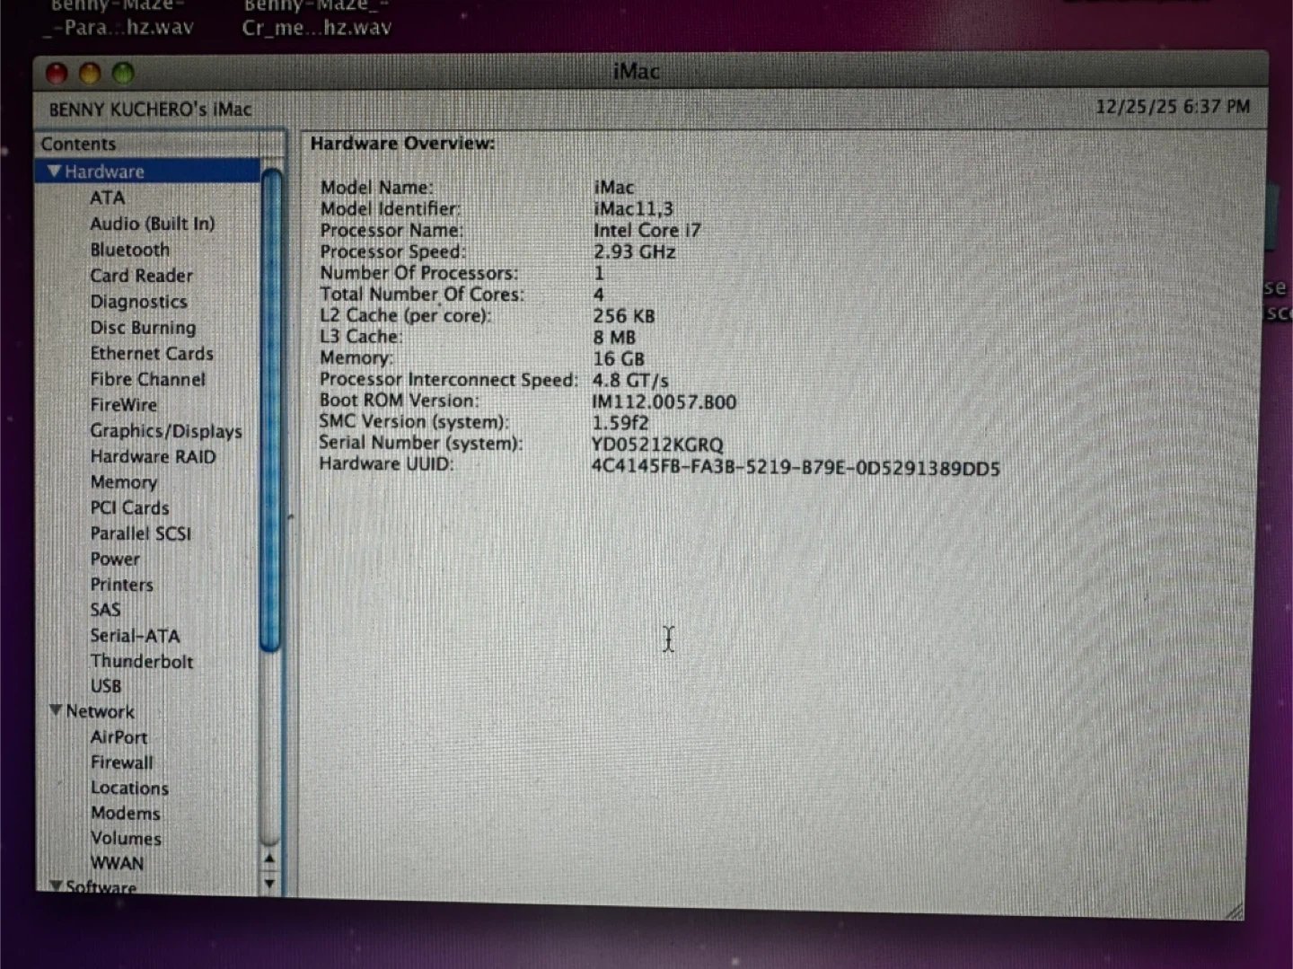
Task: Click the yellow minimize window button
Action: (x=90, y=74)
